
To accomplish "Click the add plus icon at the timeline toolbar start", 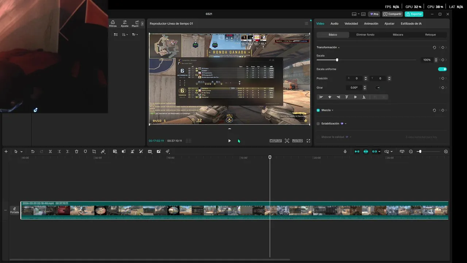I will tap(6, 152).
